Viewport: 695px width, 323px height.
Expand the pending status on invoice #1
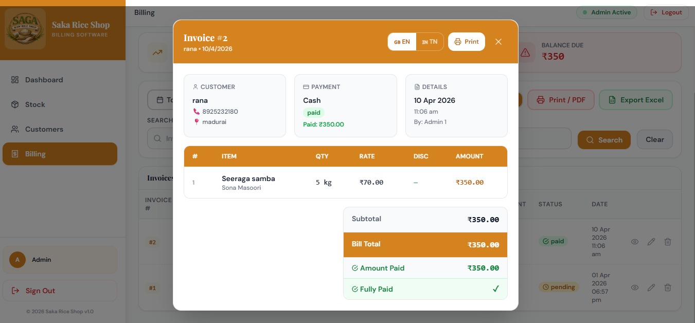click(559, 287)
